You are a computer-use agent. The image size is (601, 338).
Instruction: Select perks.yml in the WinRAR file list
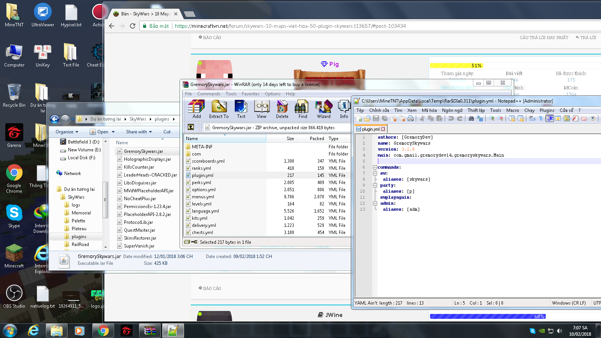pyautogui.click(x=201, y=183)
